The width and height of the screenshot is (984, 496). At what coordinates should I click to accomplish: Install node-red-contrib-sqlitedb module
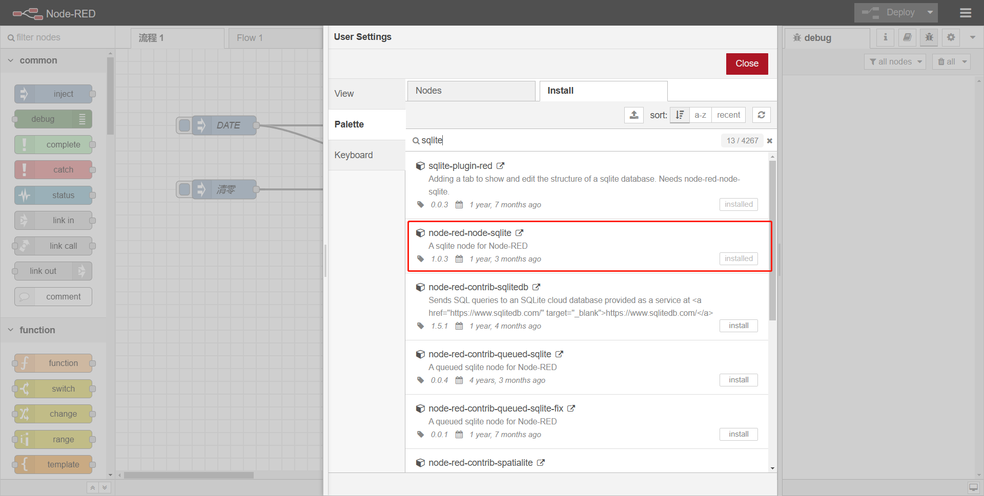click(739, 326)
